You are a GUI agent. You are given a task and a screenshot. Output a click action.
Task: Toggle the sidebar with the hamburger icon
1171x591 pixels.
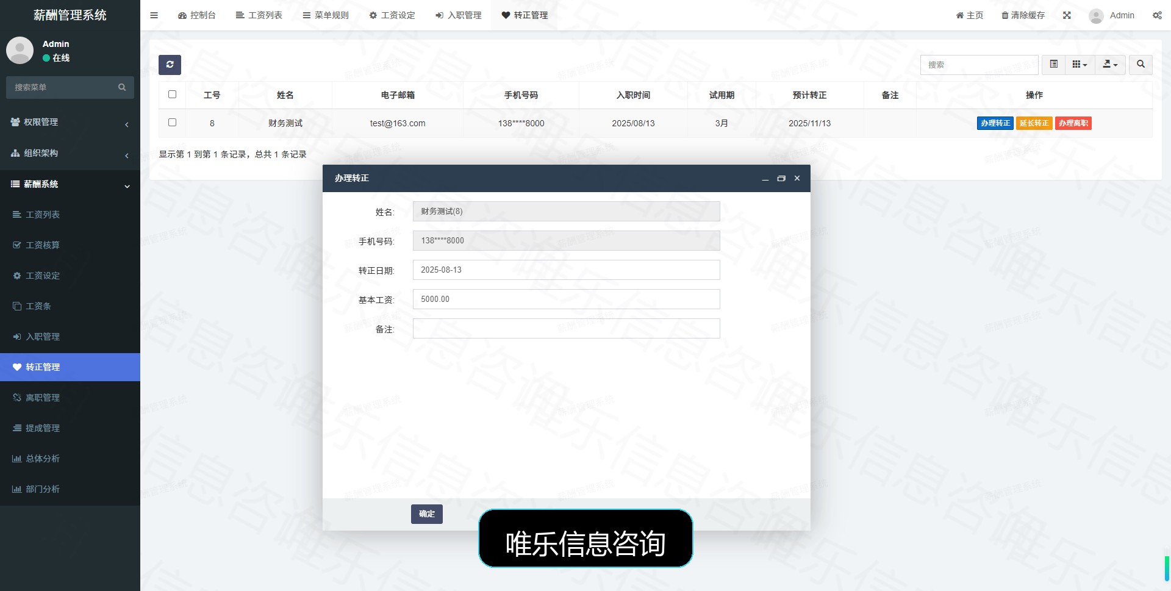[154, 15]
